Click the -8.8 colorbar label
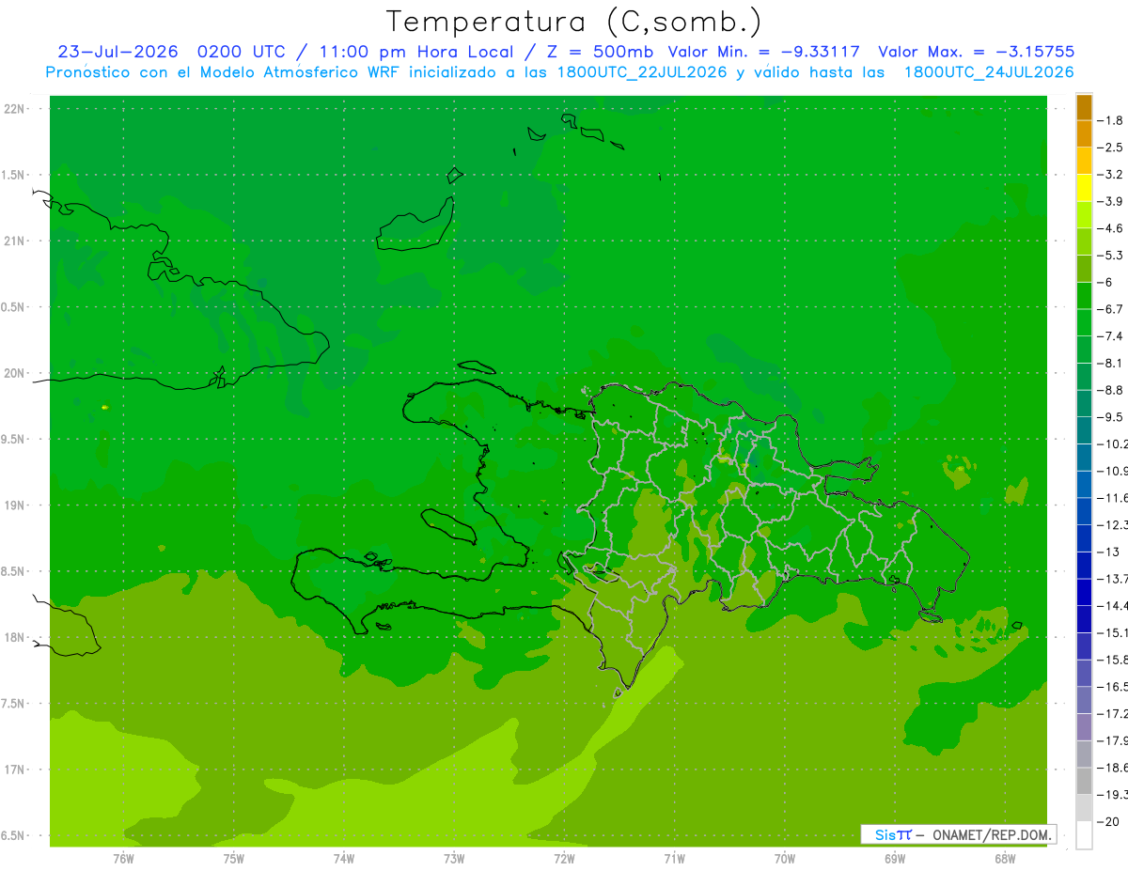Image resolution: width=1128 pixels, height=871 pixels. coord(1110,390)
